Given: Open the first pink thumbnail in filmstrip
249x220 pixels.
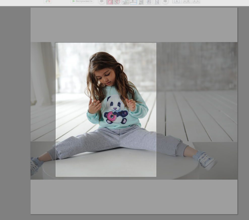Looking at the screenshot, I should coord(110,2).
